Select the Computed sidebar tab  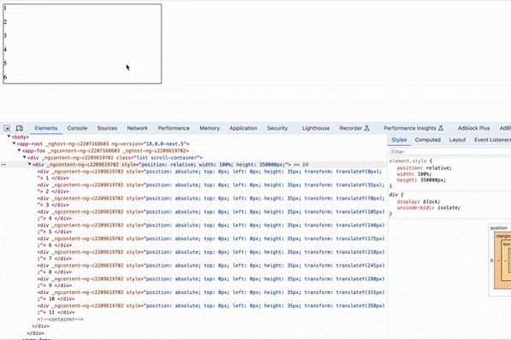coord(427,140)
